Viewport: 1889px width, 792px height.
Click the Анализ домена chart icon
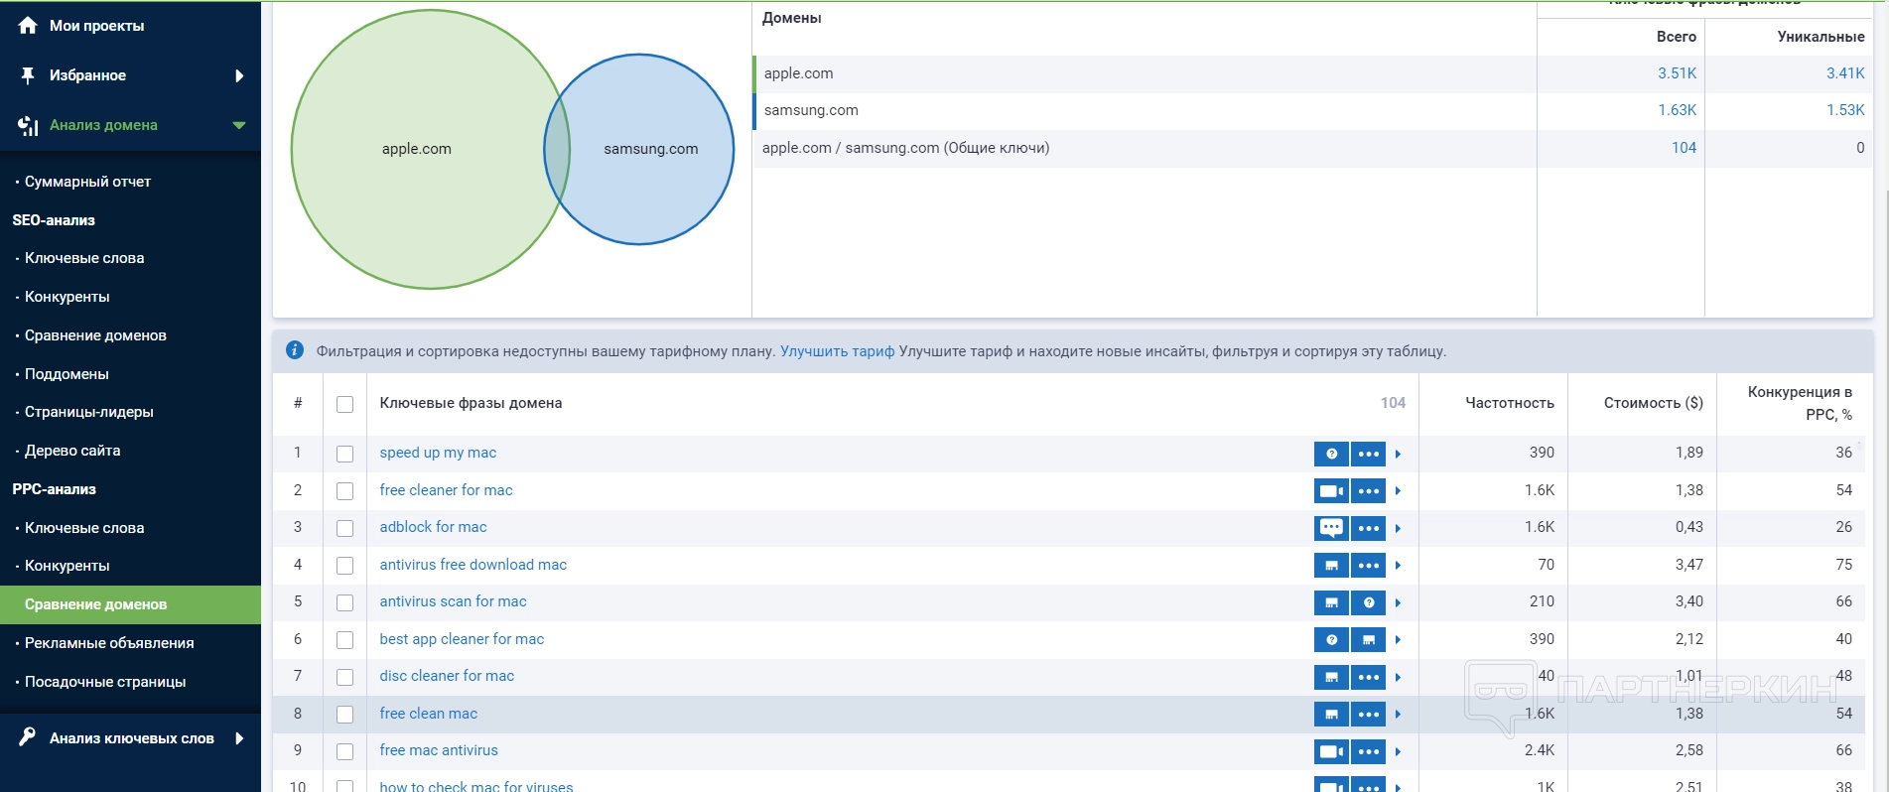28,125
